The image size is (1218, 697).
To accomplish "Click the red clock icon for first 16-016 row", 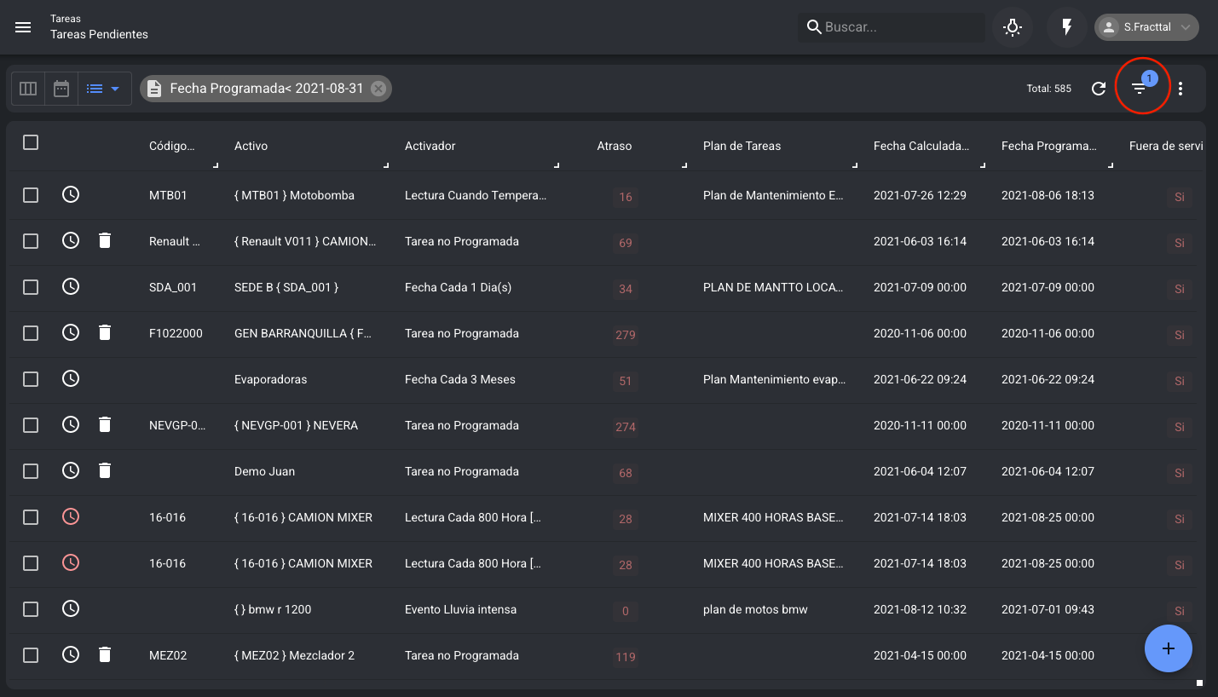I will tap(71, 516).
